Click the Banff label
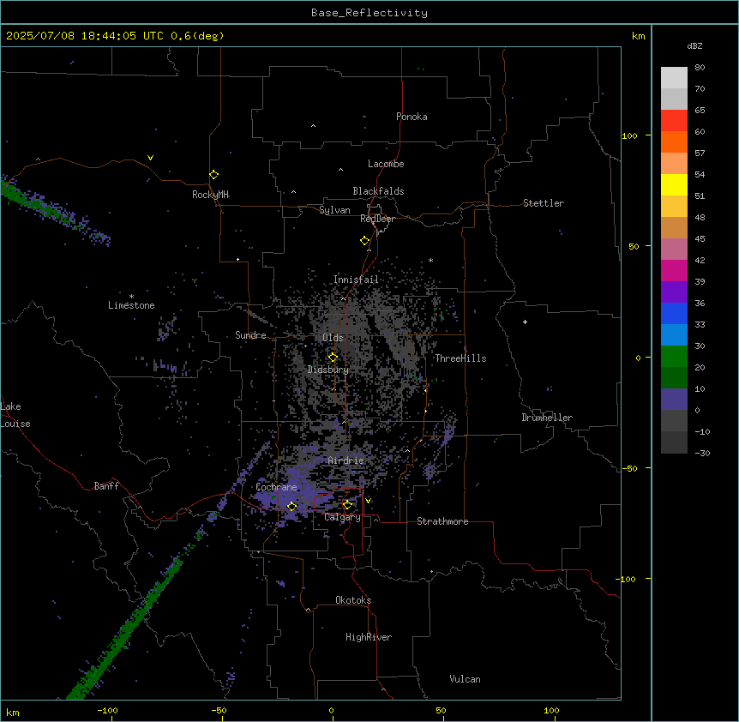739x722 pixels. click(106, 486)
